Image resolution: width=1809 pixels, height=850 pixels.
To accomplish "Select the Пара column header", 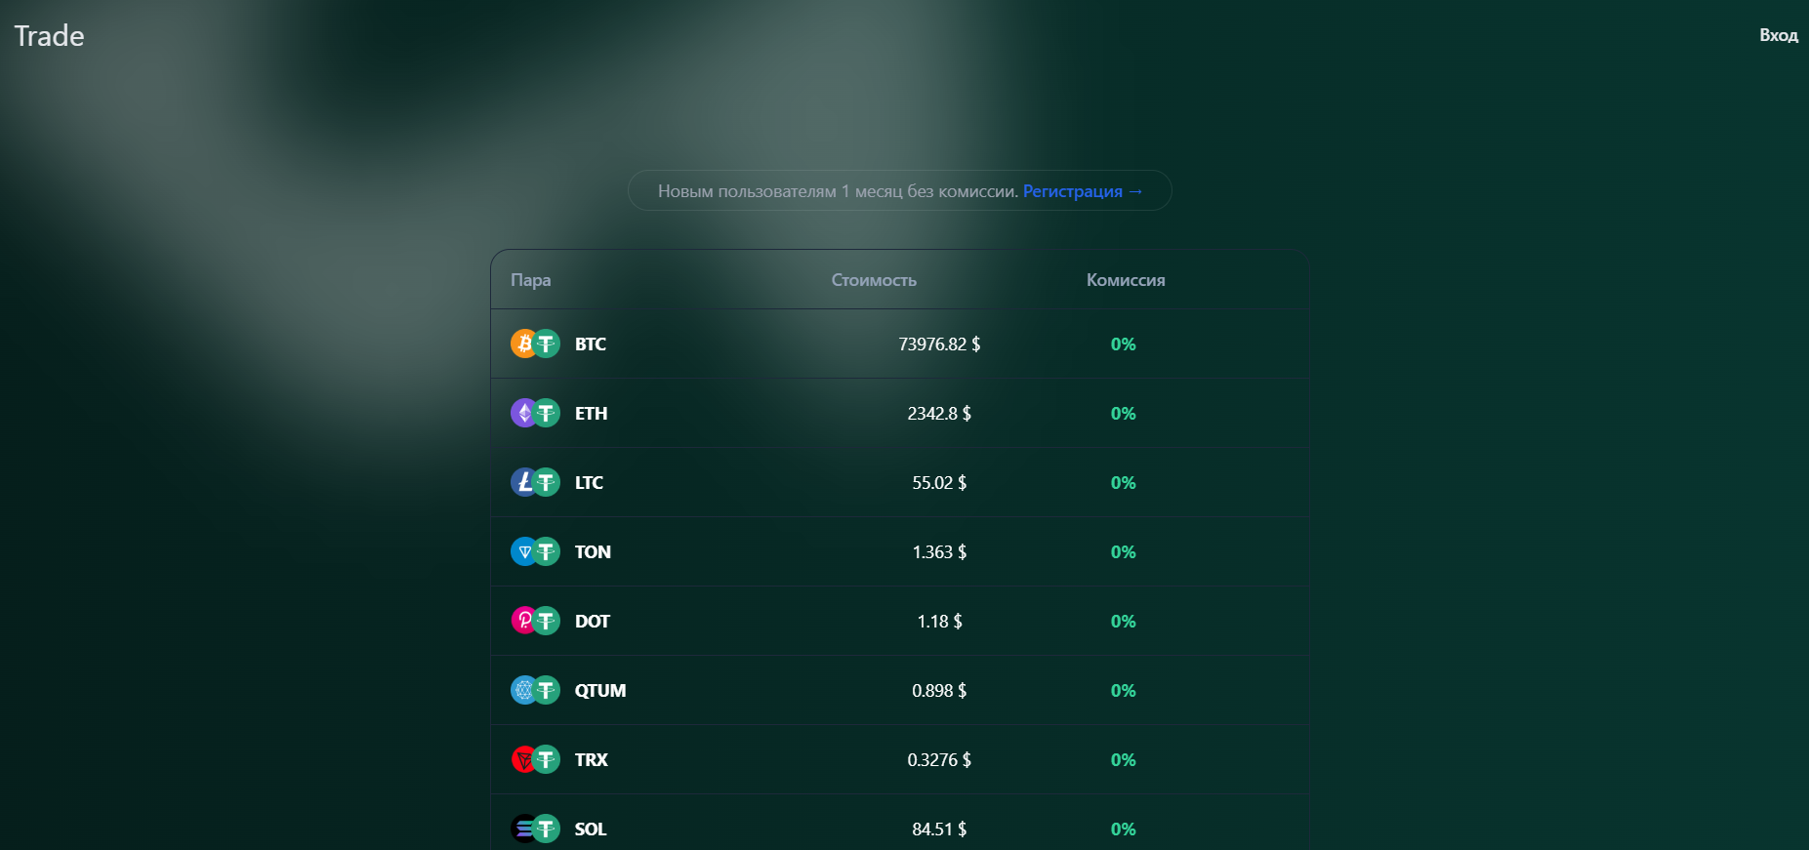I will point(530,280).
